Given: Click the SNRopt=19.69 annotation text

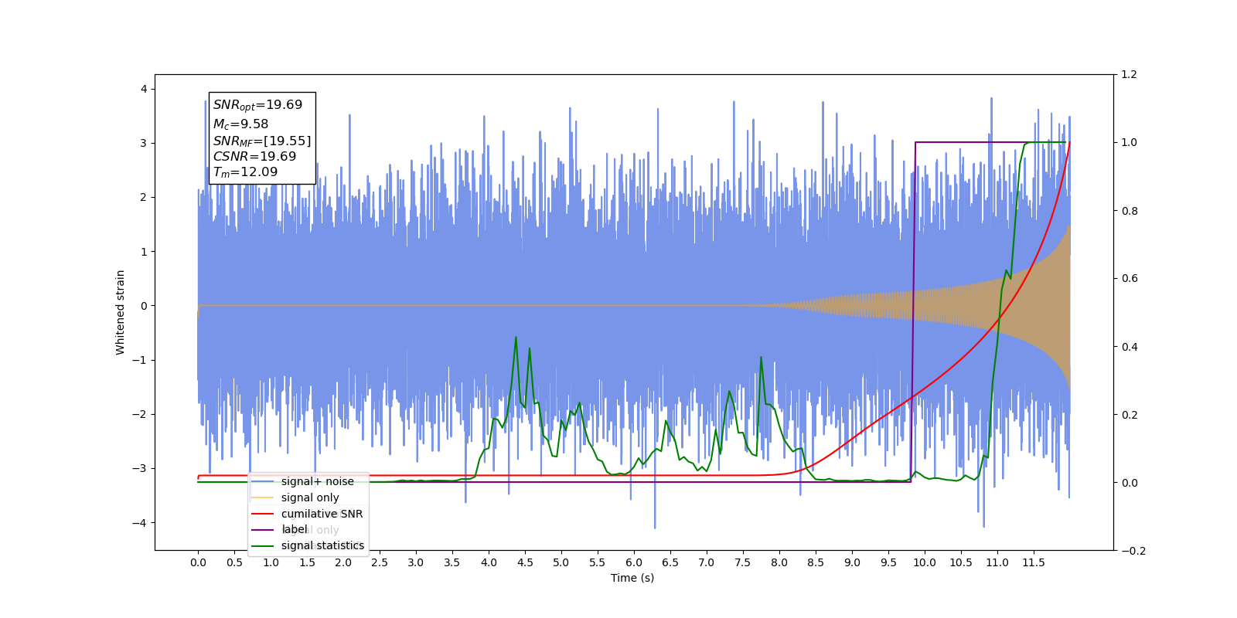Looking at the screenshot, I should [257, 105].
